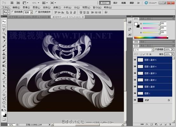
Task: Launch Mini Bridge from the top bar
Action: pyautogui.click(x=18, y=3)
